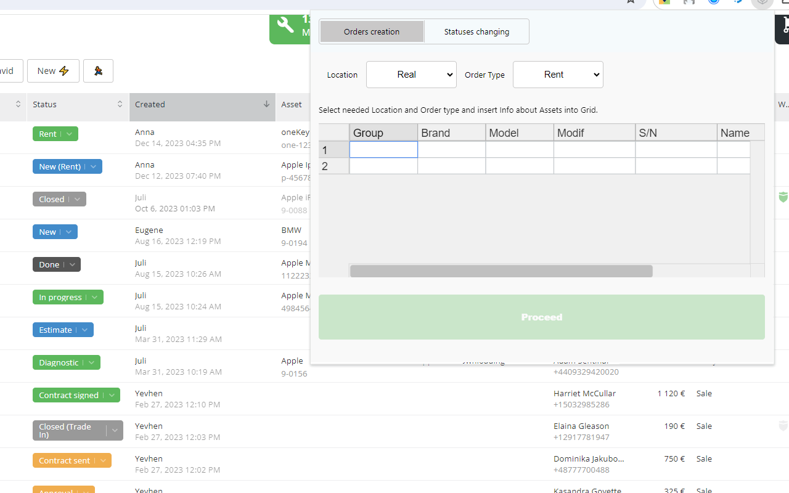
Task: Click the green shield icon at the right edge
Action: point(783,198)
